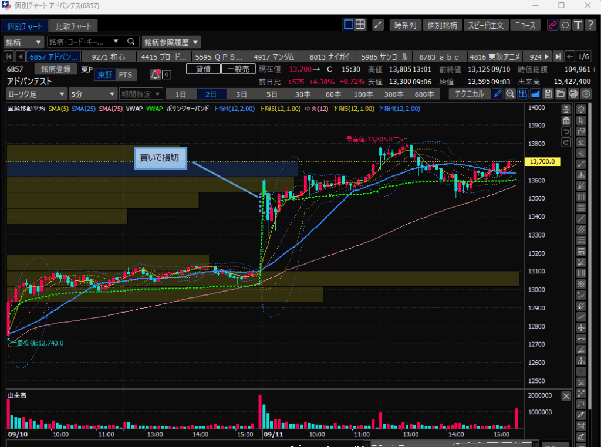Expand the 5分 interval dropdown

[92, 94]
